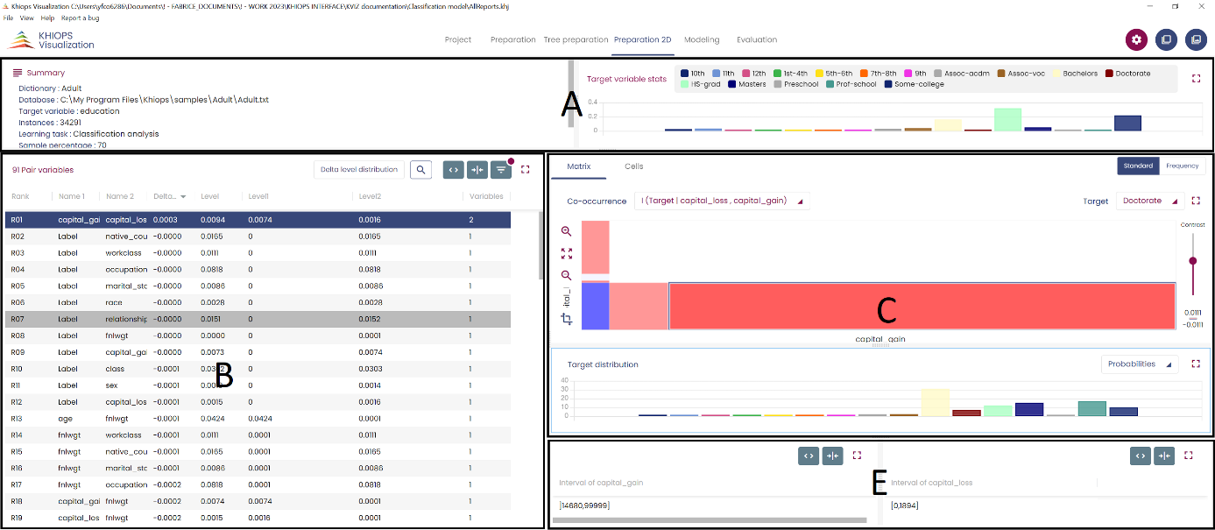The height and width of the screenshot is (530, 1215).
Task: Click the Delta level distribution button
Action: pyautogui.click(x=359, y=170)
